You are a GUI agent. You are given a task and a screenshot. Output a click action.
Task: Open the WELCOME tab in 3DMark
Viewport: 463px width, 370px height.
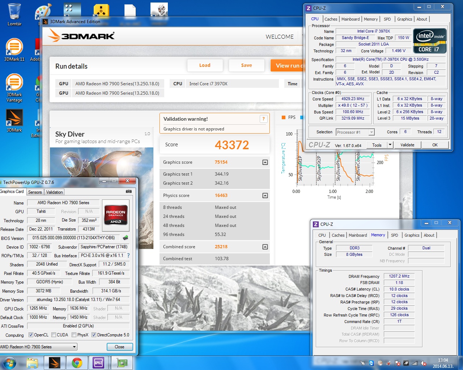click(280, 37)
